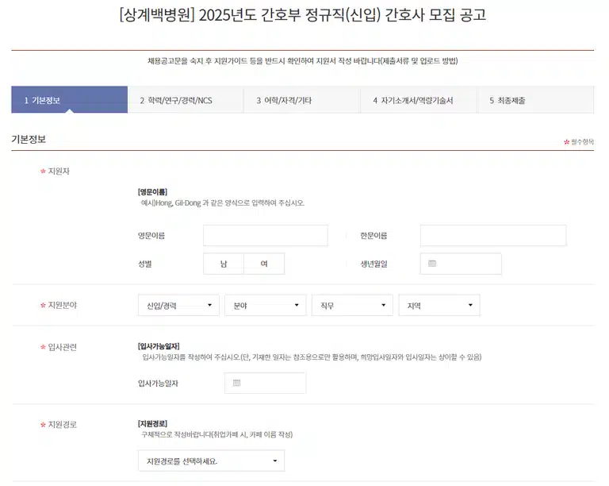
Task: Select the 최종제출 tab
Action: pos(535,100)
